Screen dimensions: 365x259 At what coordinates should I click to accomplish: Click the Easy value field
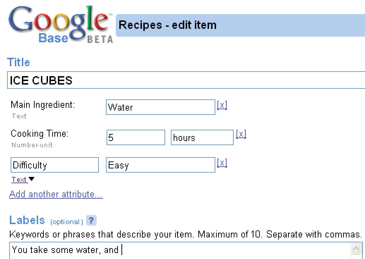pos(160,165)
